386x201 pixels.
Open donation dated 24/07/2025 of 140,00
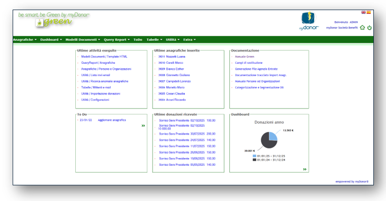(187, 140)
